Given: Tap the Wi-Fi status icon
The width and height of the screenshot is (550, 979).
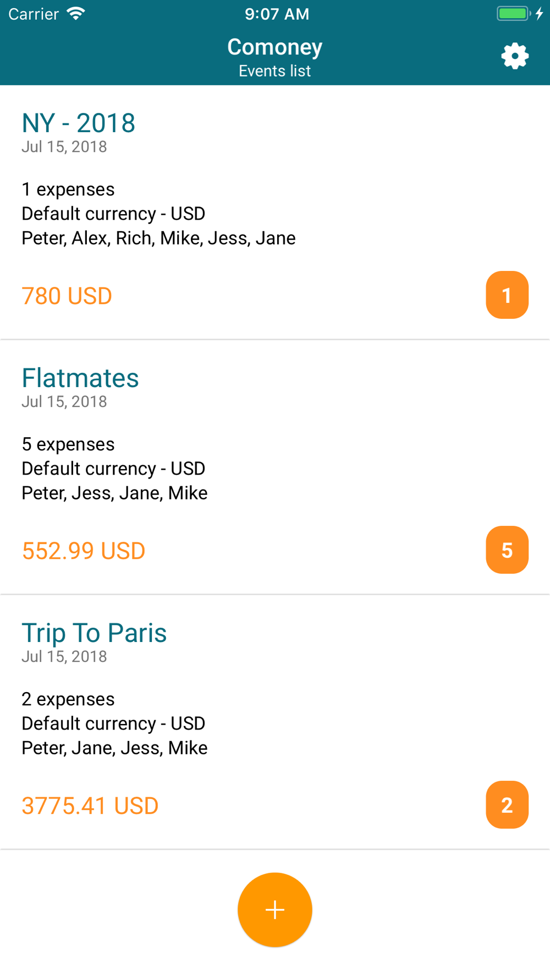Looking at the screenshot, I should click(x=76, y=14).
